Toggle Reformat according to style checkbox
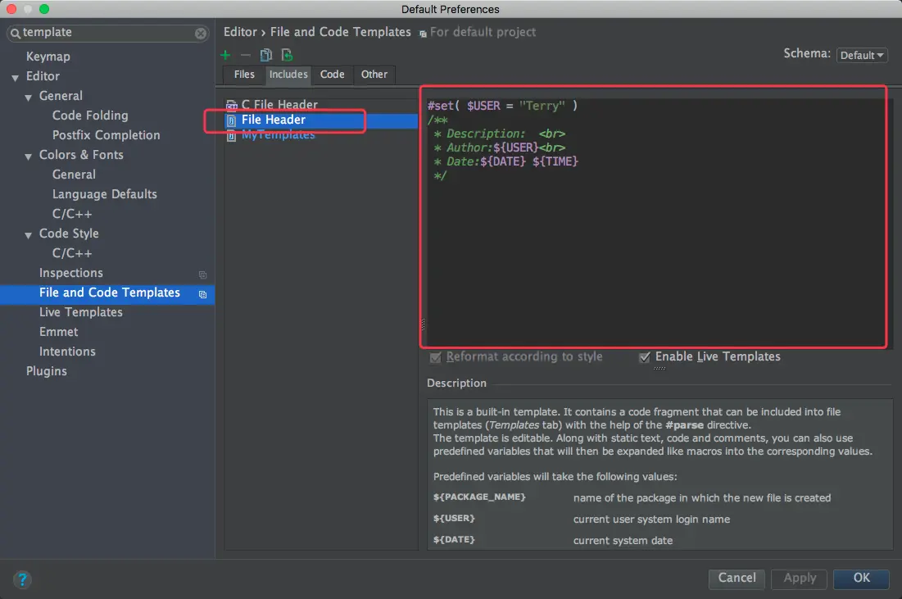 (x=436, y=357)
